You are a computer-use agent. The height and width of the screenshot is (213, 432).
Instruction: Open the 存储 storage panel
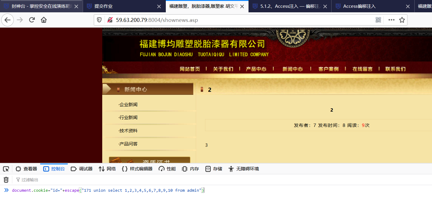(x=214, y=169)
